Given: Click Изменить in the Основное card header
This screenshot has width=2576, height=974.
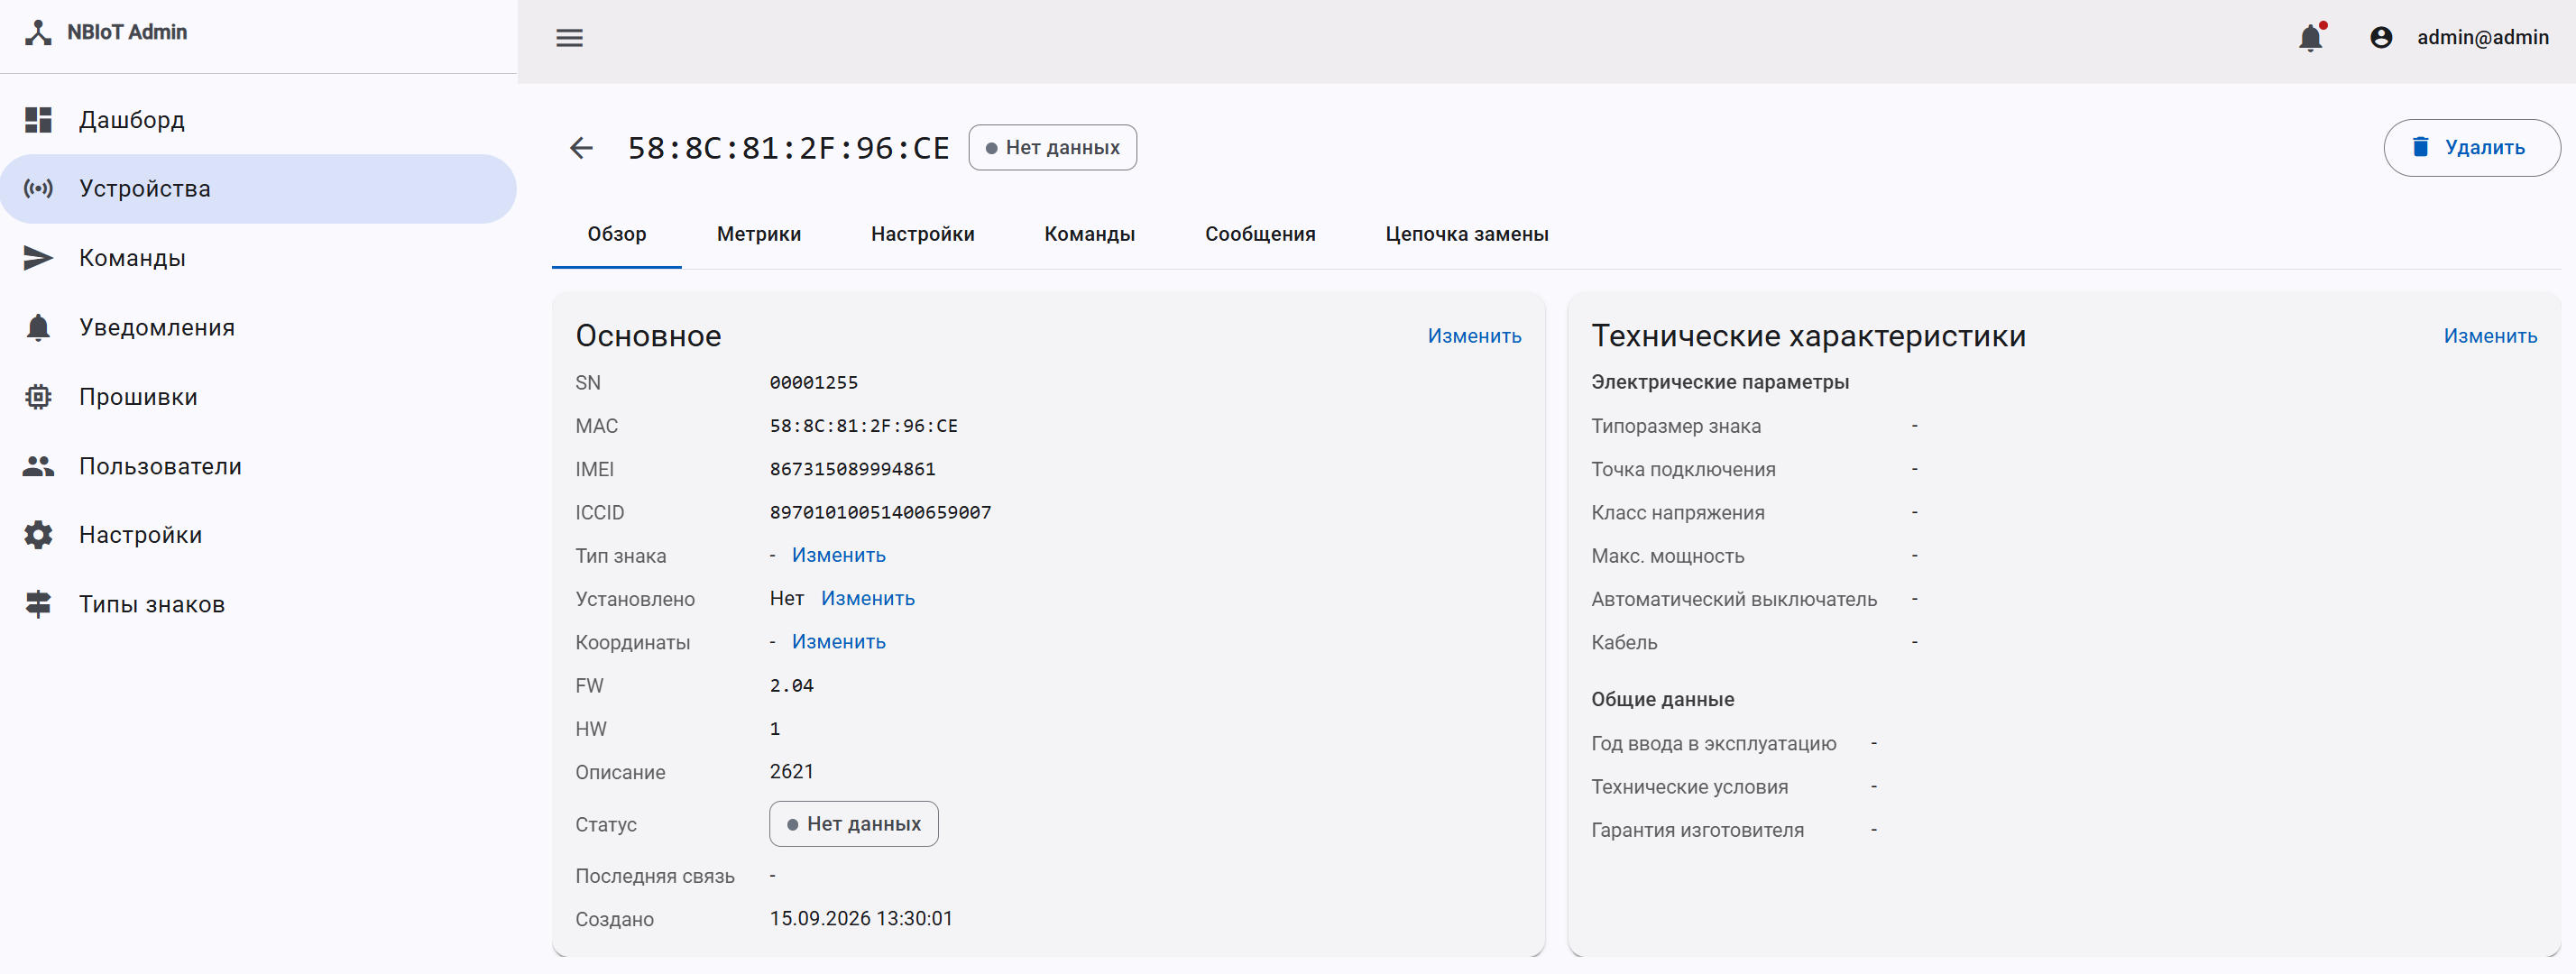Looking at the screenshot, I should coord(1473,336).
